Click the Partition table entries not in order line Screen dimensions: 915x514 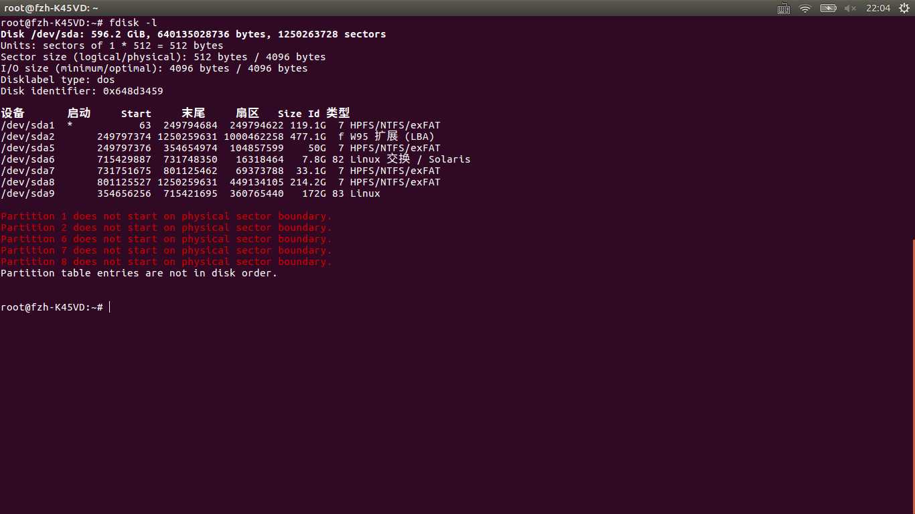(x=139, y=273)
